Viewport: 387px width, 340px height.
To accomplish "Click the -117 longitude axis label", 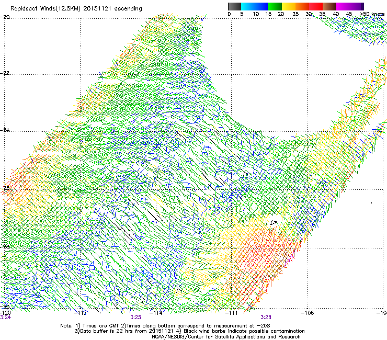I will 80,313.
